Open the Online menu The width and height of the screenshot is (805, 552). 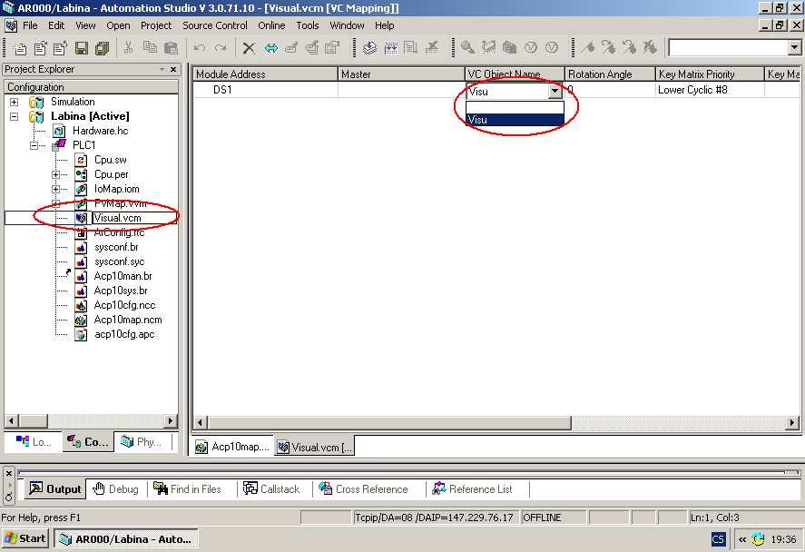coord(271,25)
